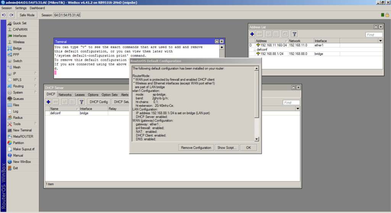Open the Session menu
The height and width of the screenshot is (213, 391).
6,8
